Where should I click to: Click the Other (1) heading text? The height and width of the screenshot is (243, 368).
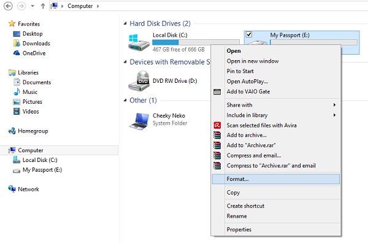pyautogui.click(x=143, y=101)
